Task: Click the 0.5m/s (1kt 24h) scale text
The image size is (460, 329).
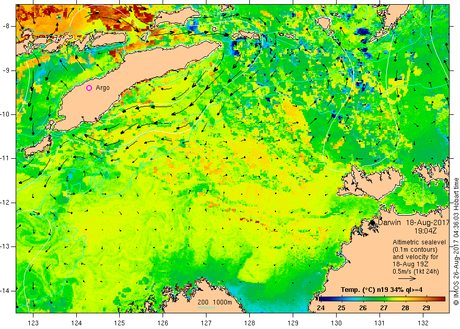Action: pyautogui.click(x=416, y=272)
